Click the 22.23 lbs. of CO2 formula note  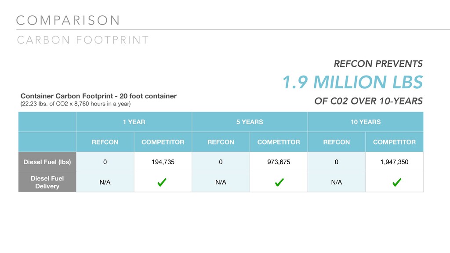(x=76, y=104)
